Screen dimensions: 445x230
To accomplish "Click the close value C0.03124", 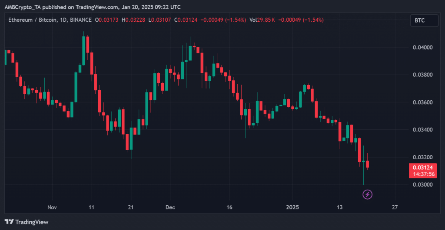I will pos(187,20).
